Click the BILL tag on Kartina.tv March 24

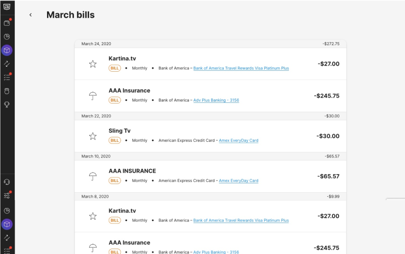115,68
